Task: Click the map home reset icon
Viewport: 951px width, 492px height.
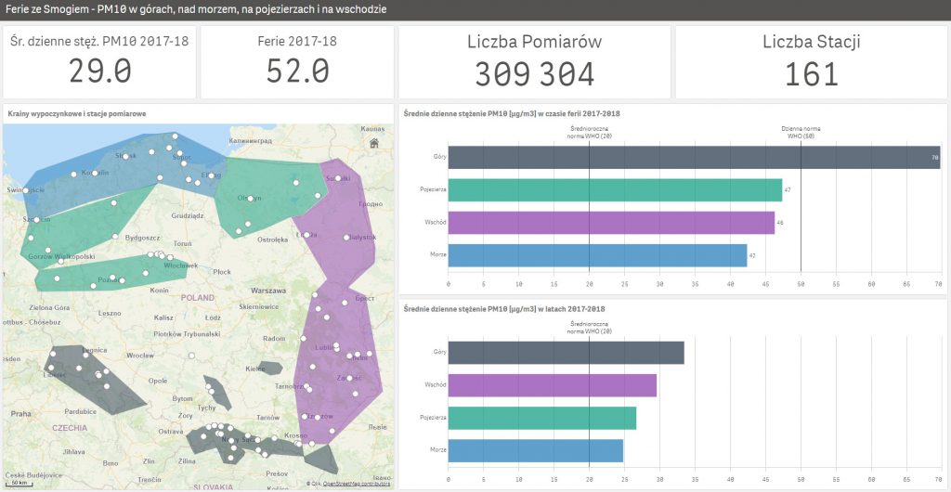Action: pos(373,143)
